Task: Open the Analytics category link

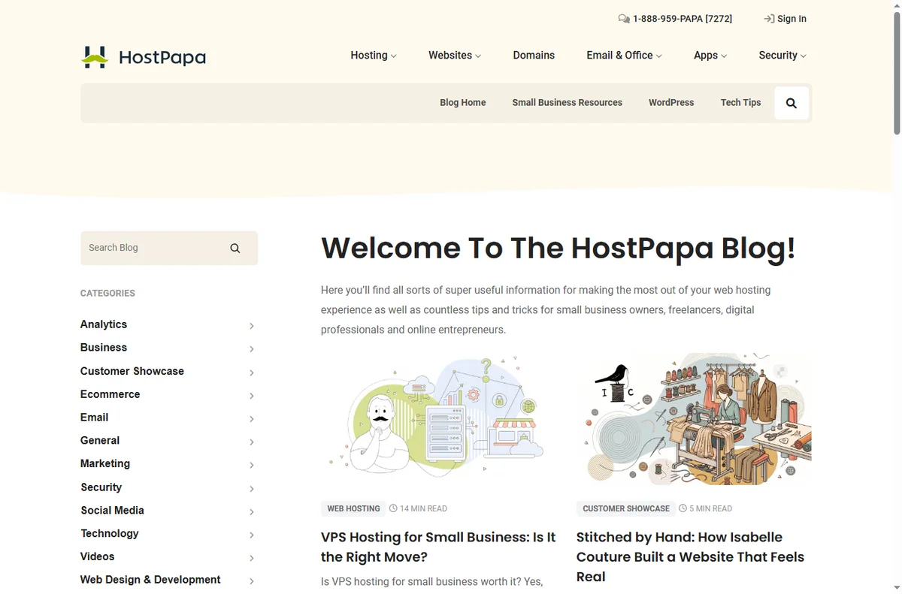Action: (x=104, y=324)
